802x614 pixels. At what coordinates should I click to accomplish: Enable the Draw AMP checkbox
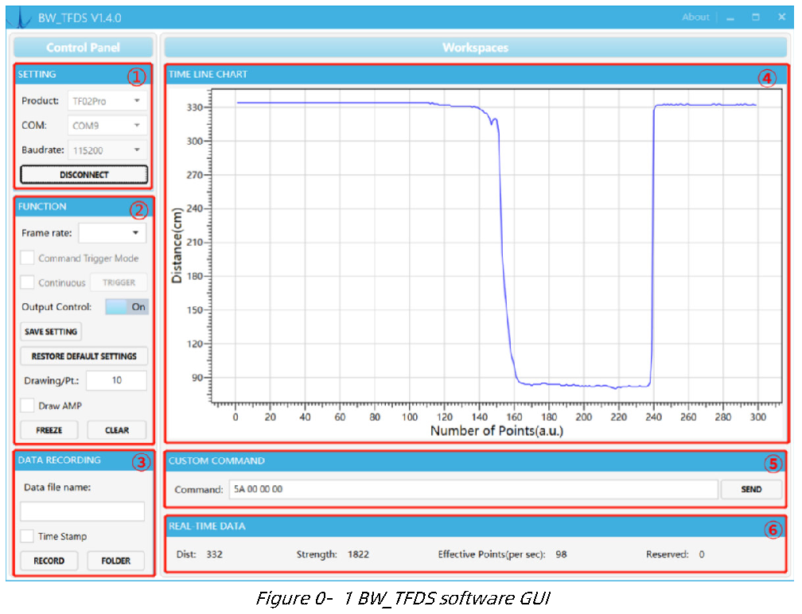(27, 406)
